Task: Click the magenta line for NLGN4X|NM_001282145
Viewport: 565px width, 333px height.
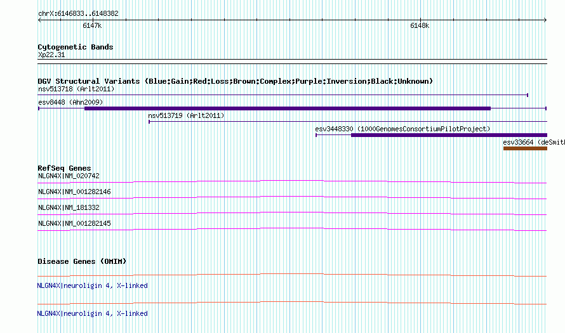Action: click(x=292, y=229)
